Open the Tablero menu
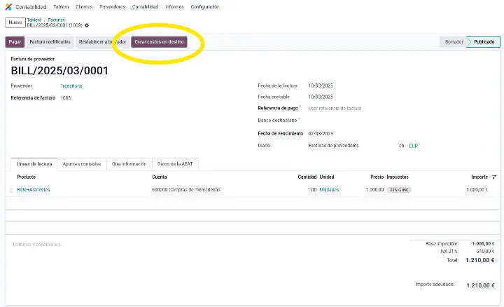Viewport: 504px width, 307px height. 61,7
